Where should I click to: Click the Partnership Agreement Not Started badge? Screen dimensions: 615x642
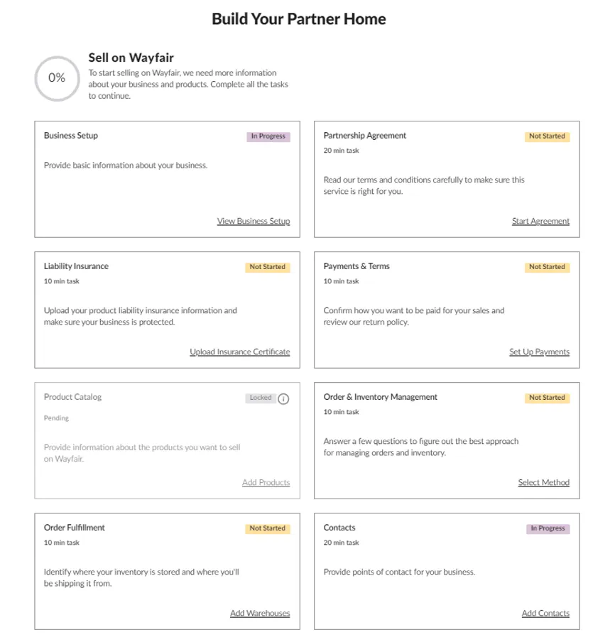[x=547, y=136]
